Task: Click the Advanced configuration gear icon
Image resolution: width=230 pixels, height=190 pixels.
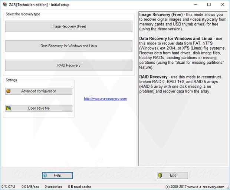Action: (9, 91)
